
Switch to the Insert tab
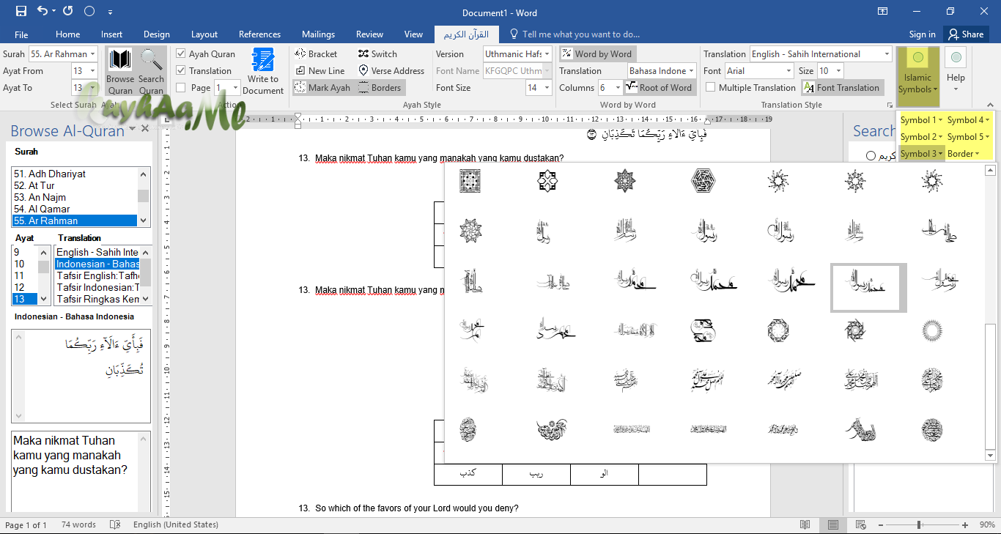111,34
